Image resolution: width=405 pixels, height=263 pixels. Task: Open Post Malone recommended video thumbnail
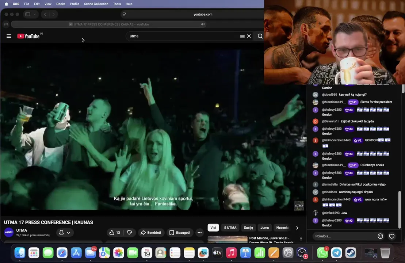[227, 240]
